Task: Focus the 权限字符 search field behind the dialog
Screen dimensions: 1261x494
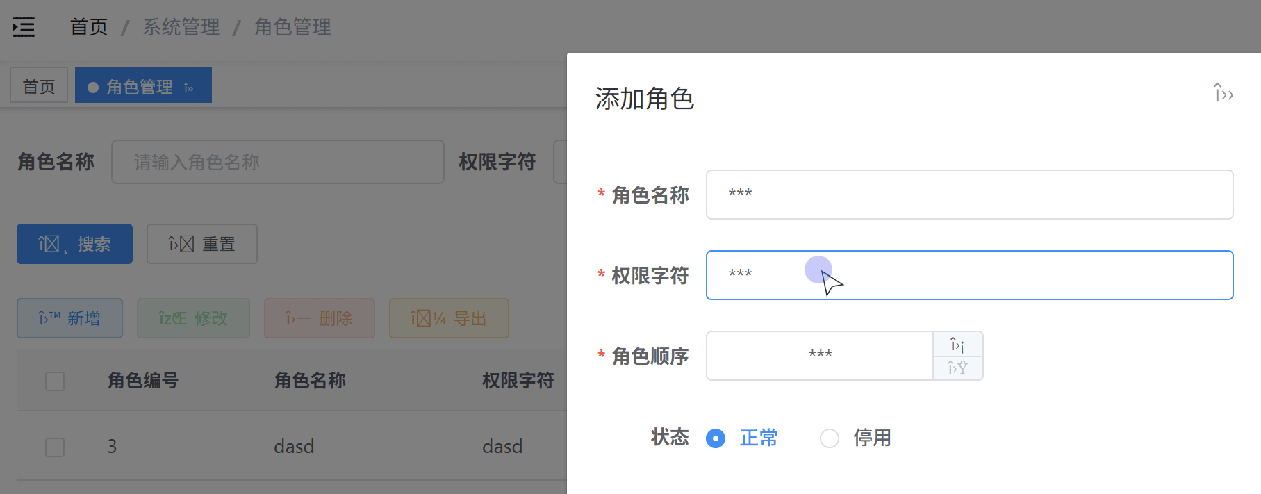Action: coord(560,162)
